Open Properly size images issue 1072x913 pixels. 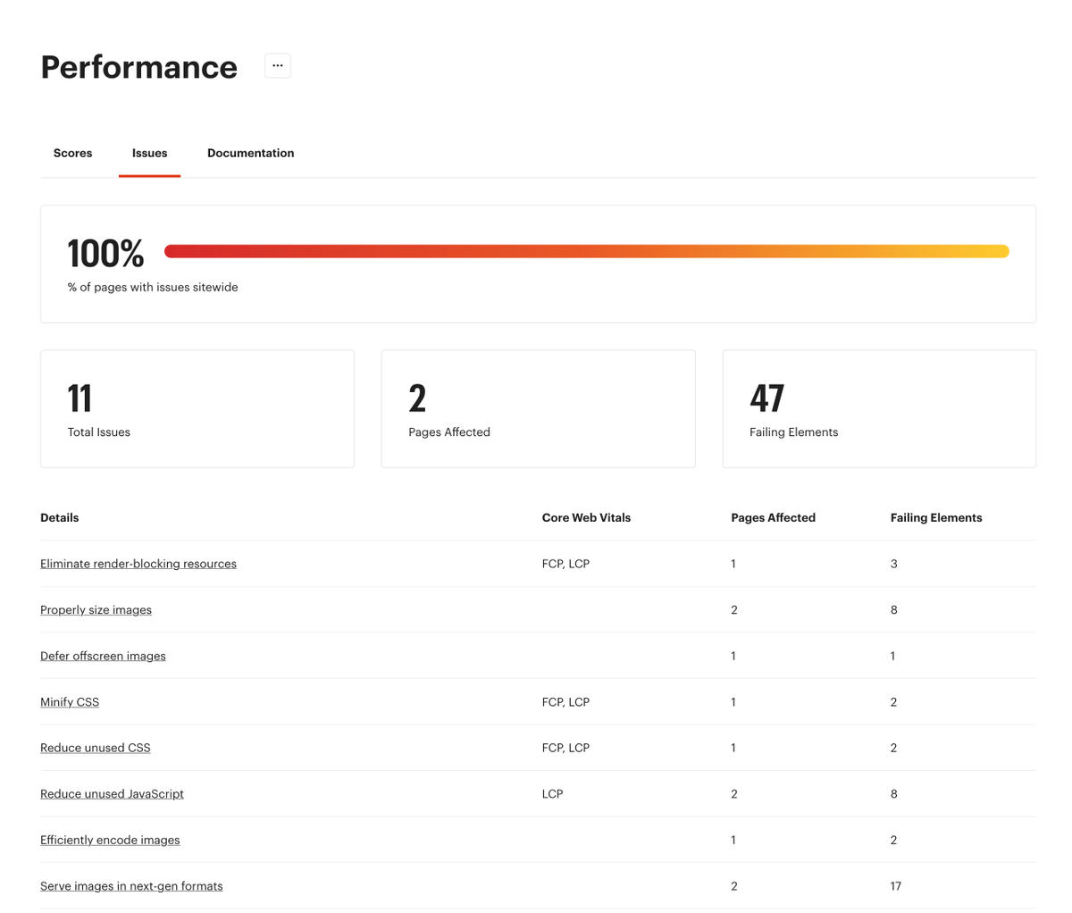click(x=96, y=610)
